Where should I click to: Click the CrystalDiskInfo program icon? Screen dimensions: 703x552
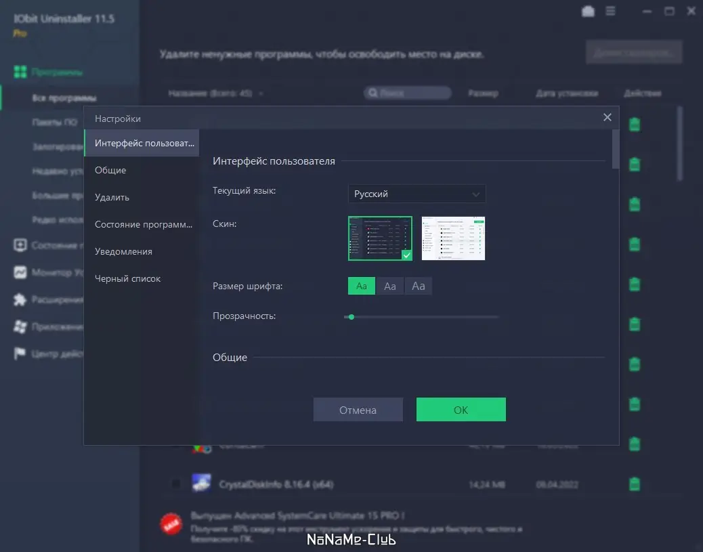pyautogui.click(x=201, y=483)
